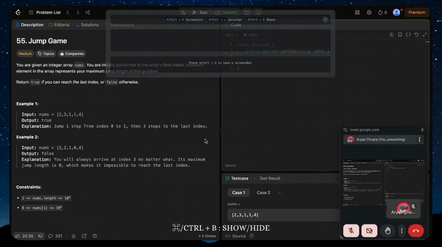
Task: Pick a random problem shuffle icon
Action: tap(87, 12)
